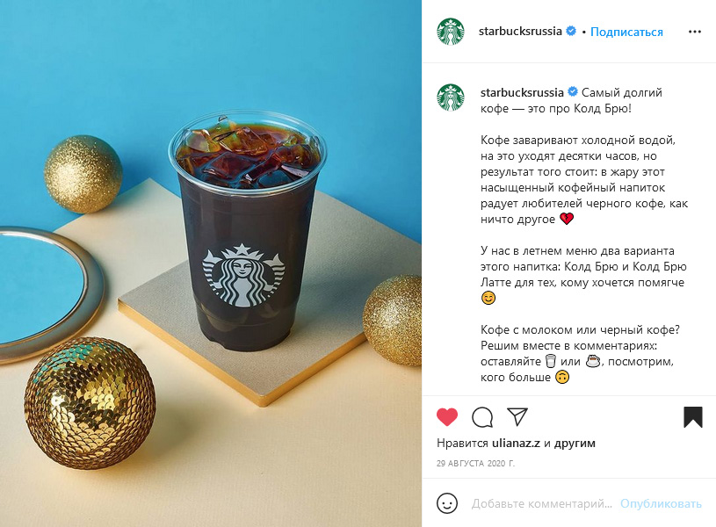Viewport: 716px width, 527px height.
Task: Toggle the red heart like button
Action: pos(447,417)
